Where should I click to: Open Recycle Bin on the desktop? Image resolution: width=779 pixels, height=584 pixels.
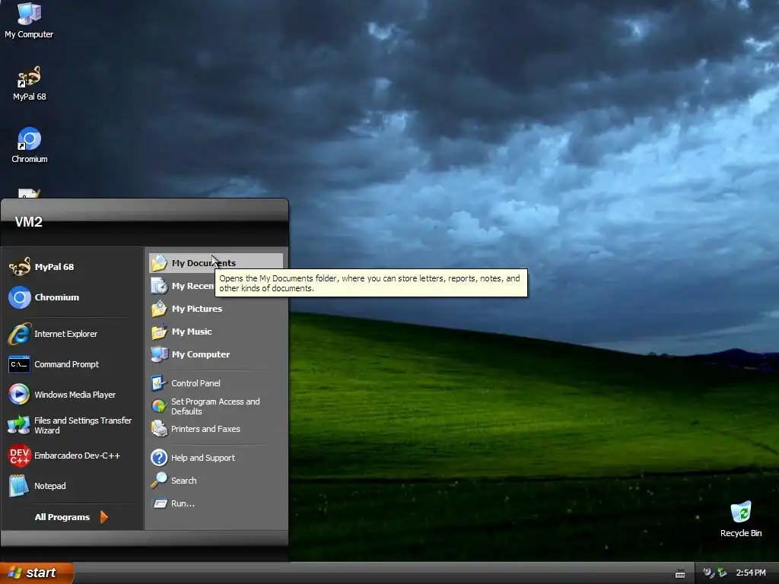pos(741,519)
